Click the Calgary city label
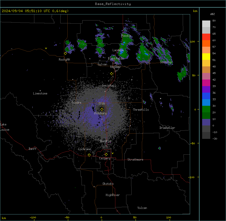Image resolution: width=226 pixels, height=221 pixels. (105, 158)
